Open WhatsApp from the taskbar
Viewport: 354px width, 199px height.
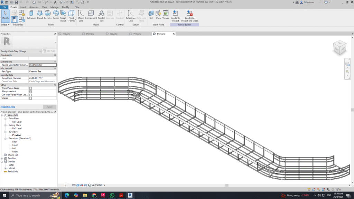point(112,195)
